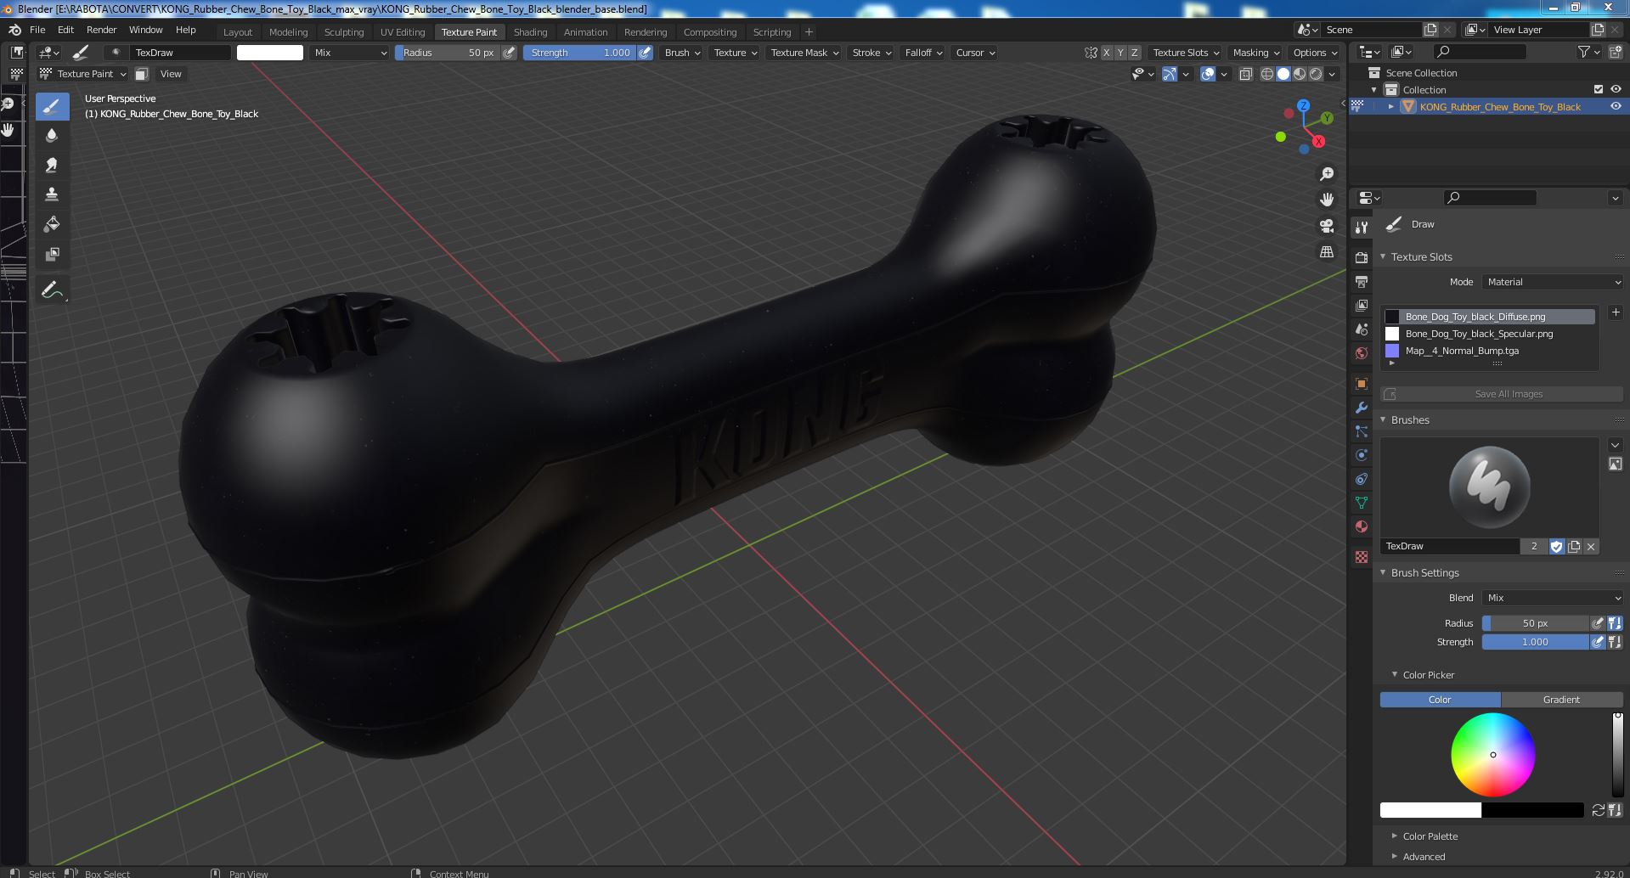This screenshot has width=1630, height=878.
Task: Toggle Z axis symmetry
Action: [x=1134, y=53]
